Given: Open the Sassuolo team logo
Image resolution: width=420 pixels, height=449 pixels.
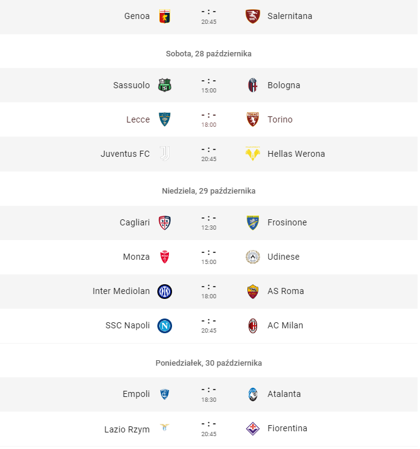Looking at the screenshot, I should pyautogui.click(x=165, y=85).
